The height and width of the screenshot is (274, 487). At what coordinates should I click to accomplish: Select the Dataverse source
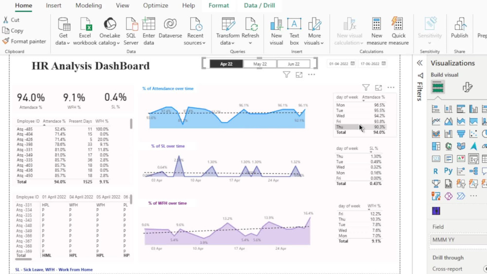click(x=170, y=28)
